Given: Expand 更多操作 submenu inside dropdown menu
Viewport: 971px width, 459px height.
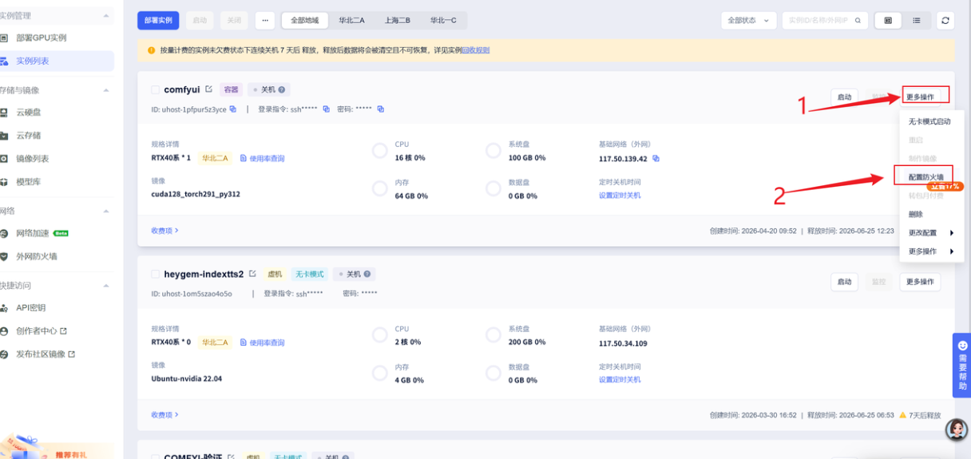Looking at the screenshot, I should click(931, 251).
